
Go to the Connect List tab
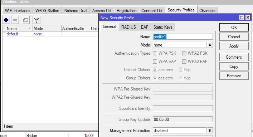pyautogui.click(x=152, y=11)
